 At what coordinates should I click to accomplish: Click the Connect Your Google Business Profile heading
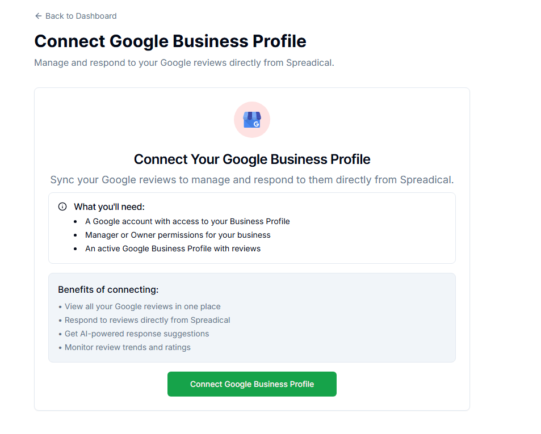(251, 159)
